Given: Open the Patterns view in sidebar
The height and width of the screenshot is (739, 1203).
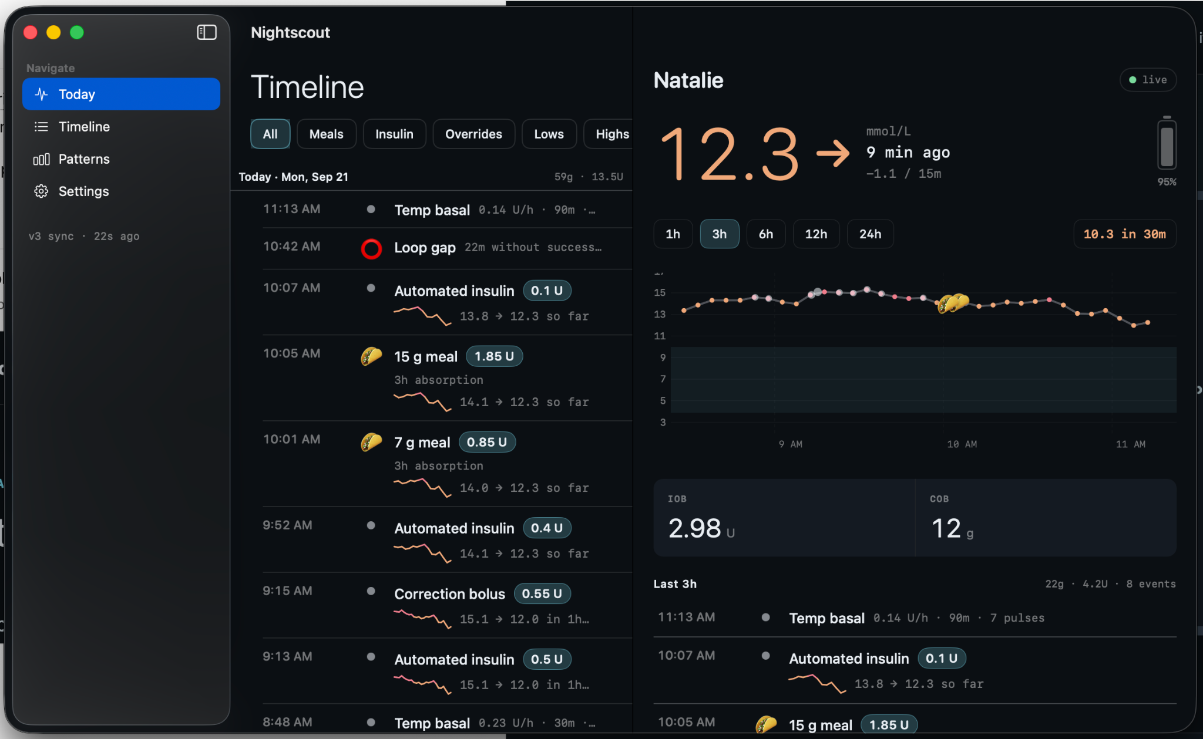Looking at the screenshot, I should pos(121,159).
